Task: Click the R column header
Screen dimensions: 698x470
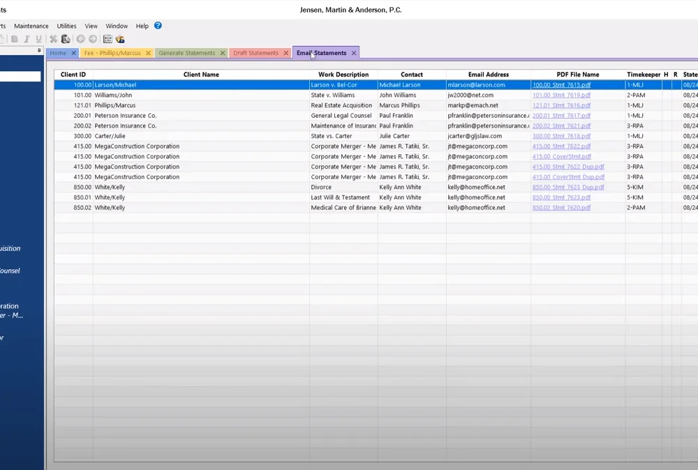Action: [x=676, y=75]
